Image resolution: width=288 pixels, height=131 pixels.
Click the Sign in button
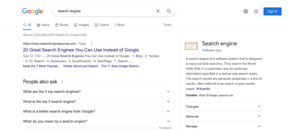(272, 11)
